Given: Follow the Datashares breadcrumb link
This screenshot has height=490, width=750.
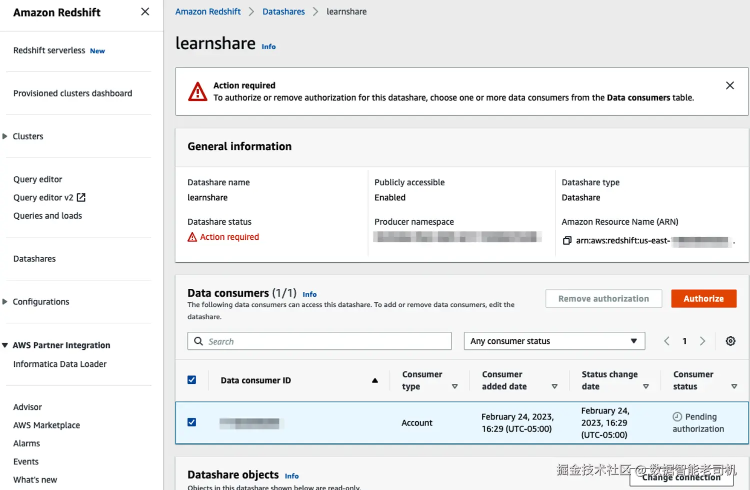Looking at the screenshot, I should [283, 12].
